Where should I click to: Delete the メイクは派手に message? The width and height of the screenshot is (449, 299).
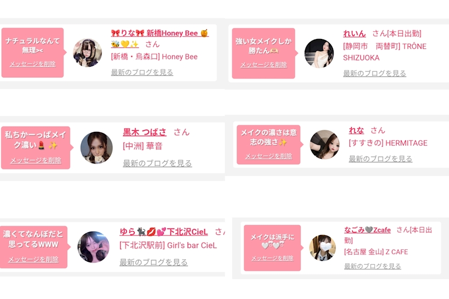pyautogui.click(x=272, y=258)
